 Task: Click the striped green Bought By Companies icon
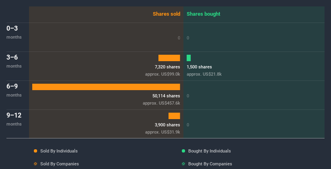183,164
